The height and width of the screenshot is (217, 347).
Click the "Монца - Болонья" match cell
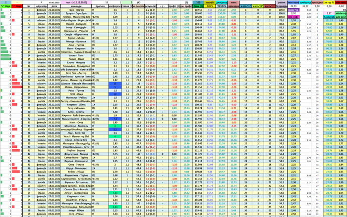pyautogui.click(x=76, y=42)
